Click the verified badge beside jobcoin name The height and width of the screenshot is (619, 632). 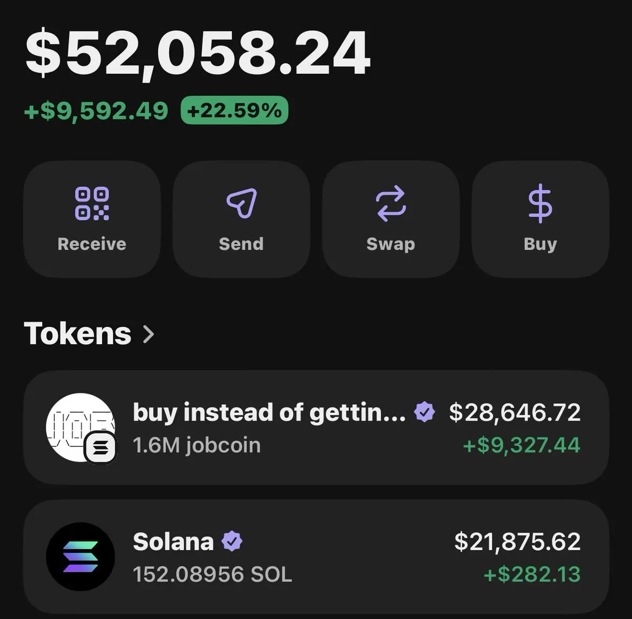424,412
